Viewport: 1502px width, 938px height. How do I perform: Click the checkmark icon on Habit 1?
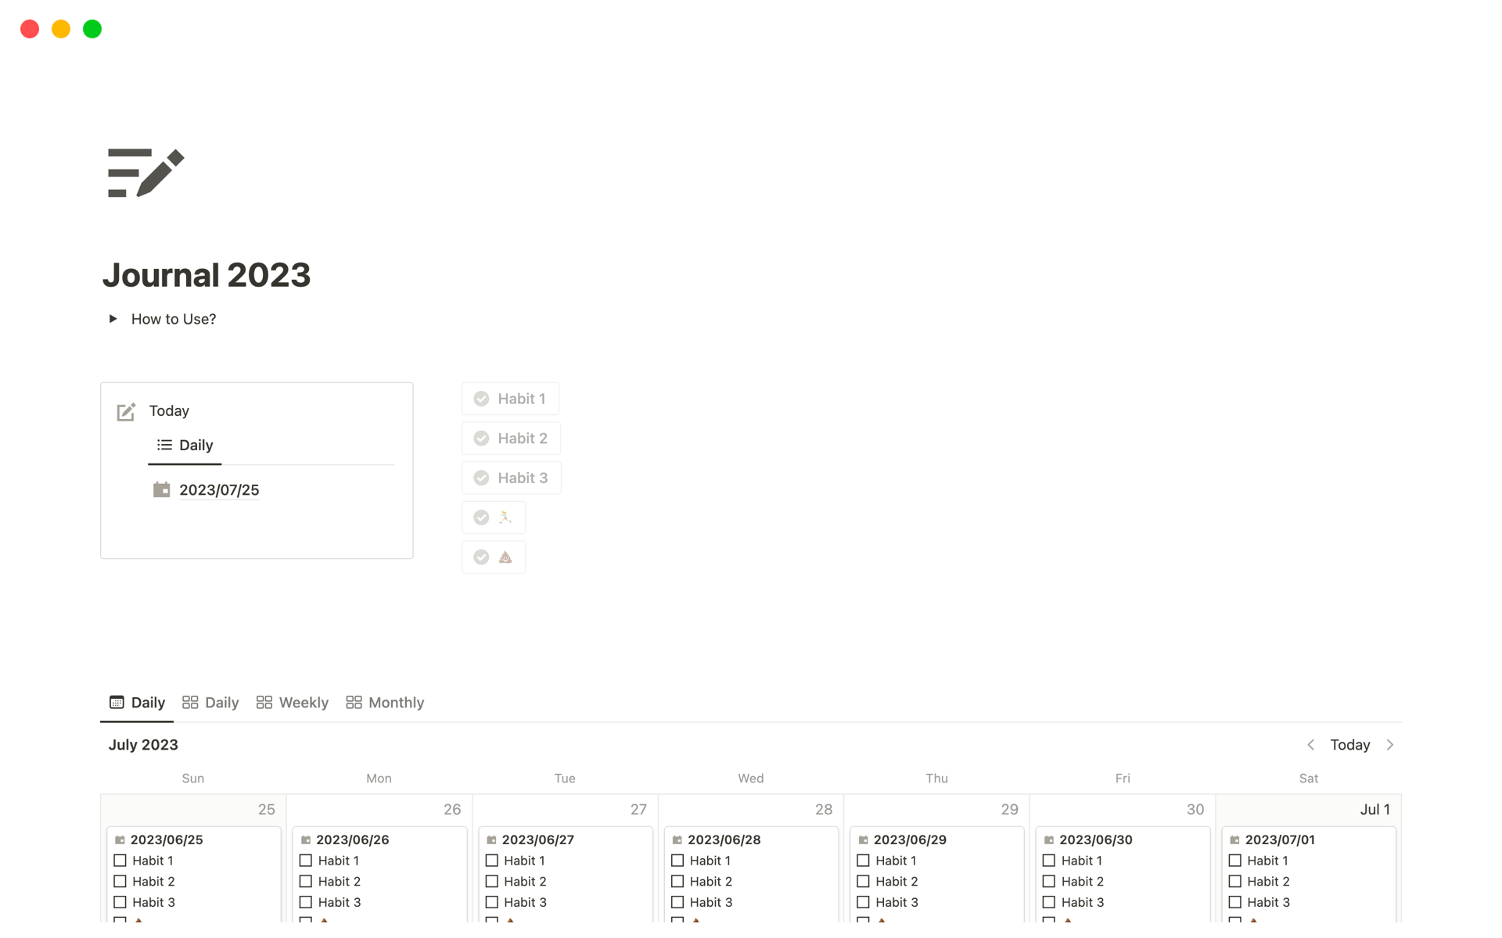[x=481, y=399]
